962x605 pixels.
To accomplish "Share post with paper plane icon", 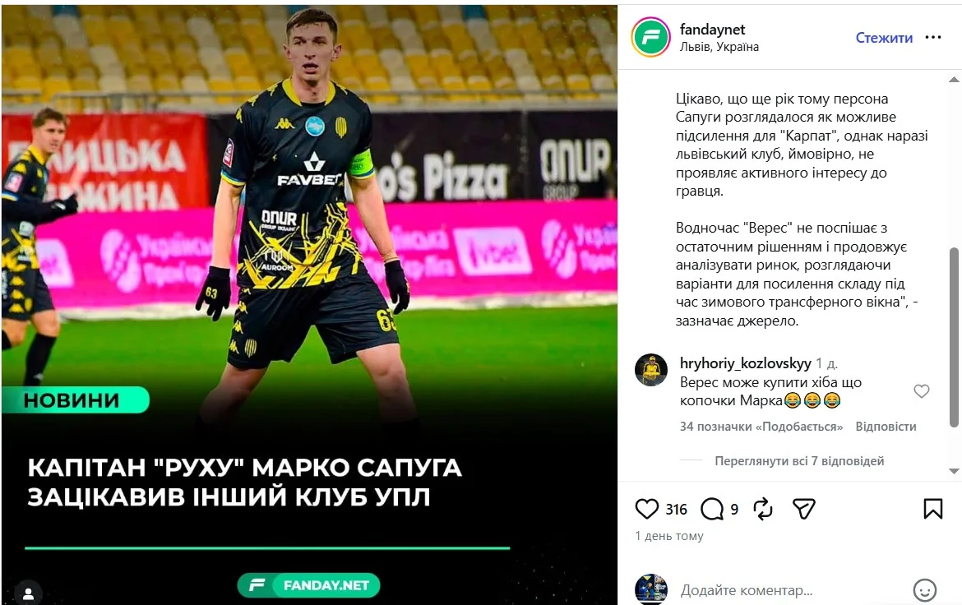I will pos(803,509).
